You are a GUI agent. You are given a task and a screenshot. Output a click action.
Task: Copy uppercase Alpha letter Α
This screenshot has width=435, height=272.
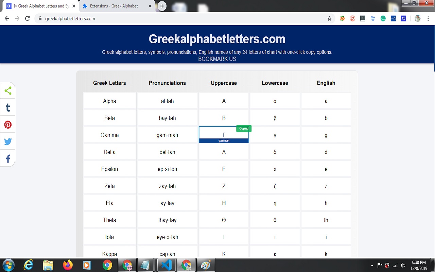tap(224, 101)
